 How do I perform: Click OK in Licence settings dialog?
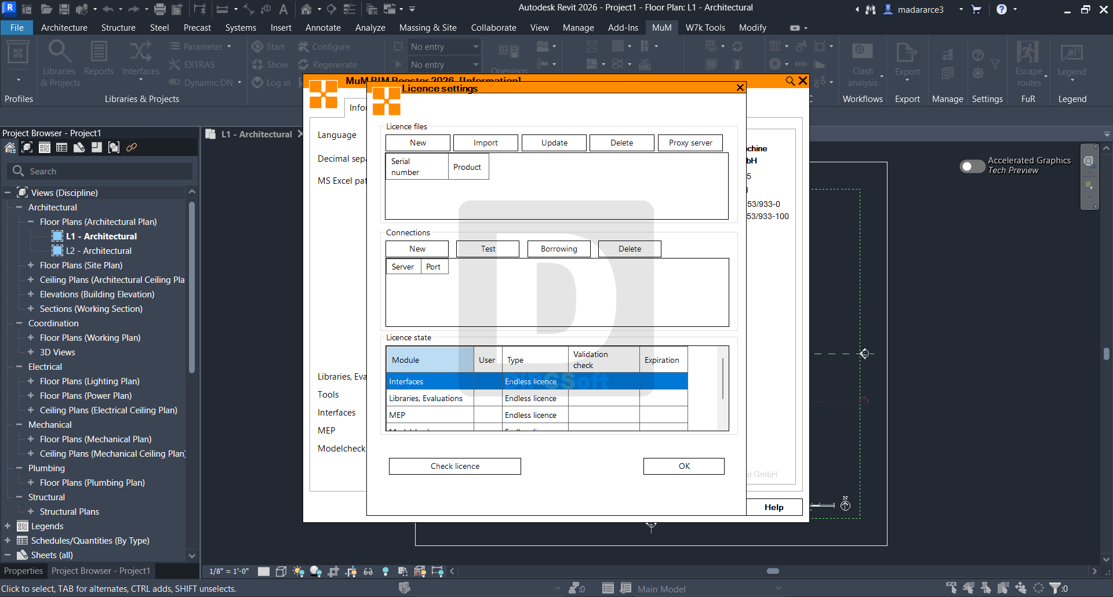coord(684,466)
